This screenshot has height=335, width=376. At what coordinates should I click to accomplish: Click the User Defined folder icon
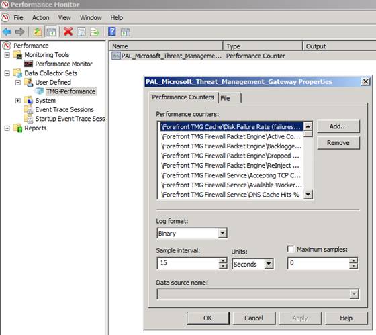pyautogui.click(x=28, y=83)
